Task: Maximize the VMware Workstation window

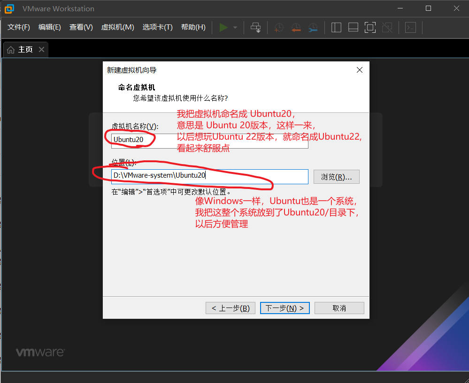Action: coord(428,8)
